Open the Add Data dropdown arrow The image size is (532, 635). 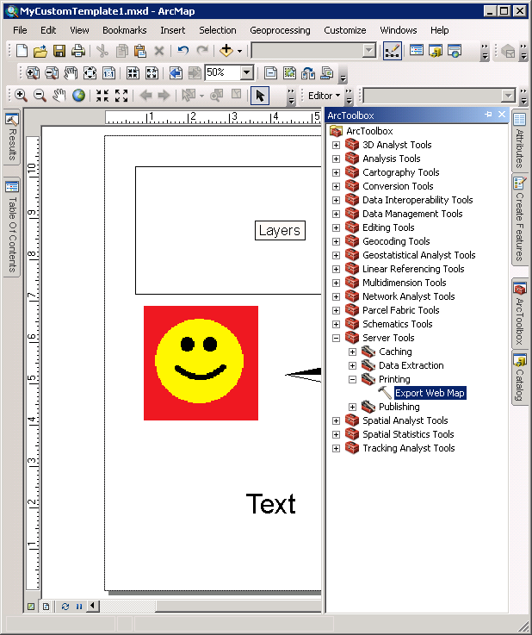pos(240,52)
